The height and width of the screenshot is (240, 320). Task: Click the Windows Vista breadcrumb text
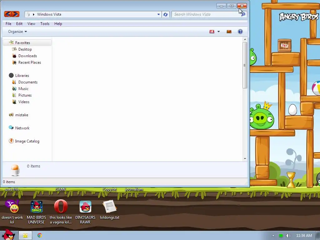click(x=49, y=14)
